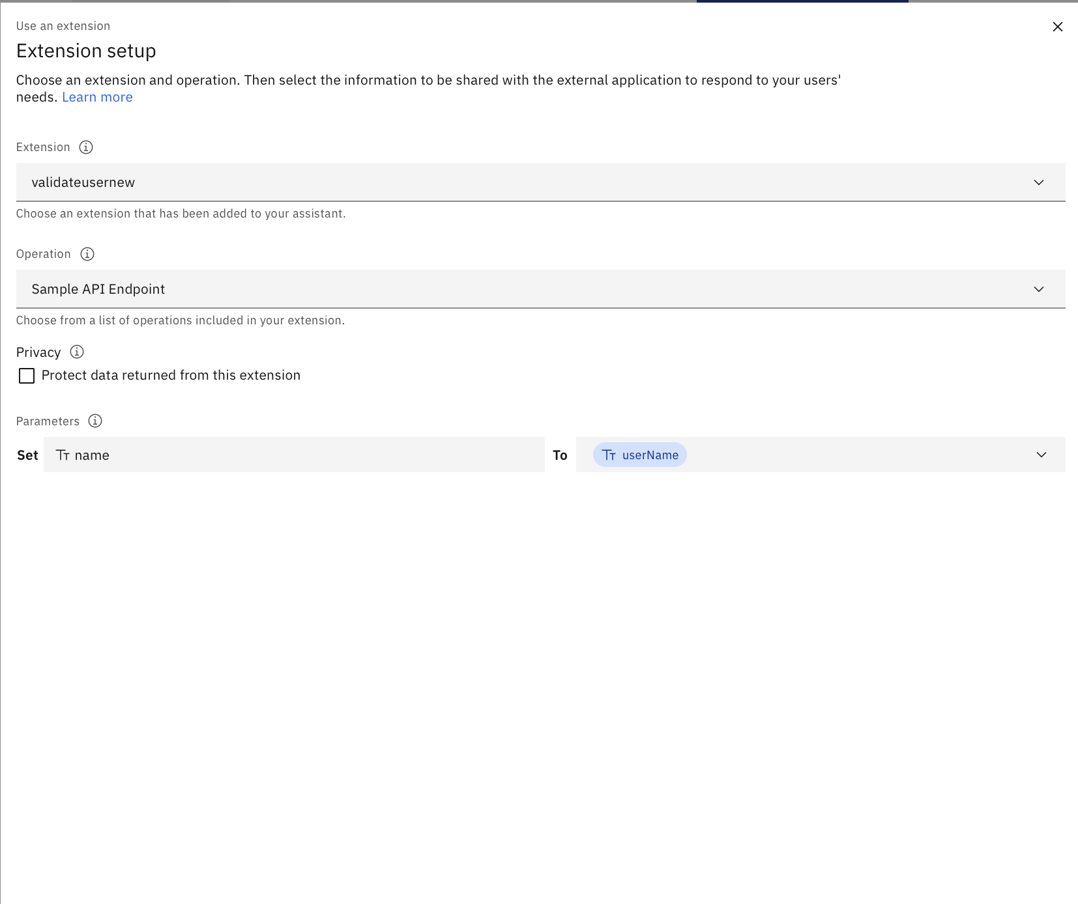
Task: Click the 'Protect data returned from this extension' label
Action: [171, 376]
